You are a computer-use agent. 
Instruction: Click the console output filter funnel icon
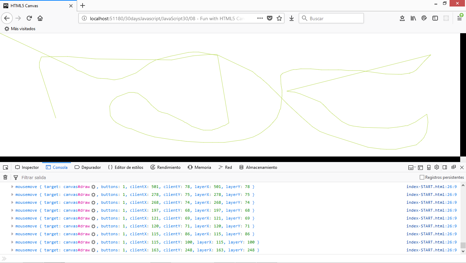point(16,177)
